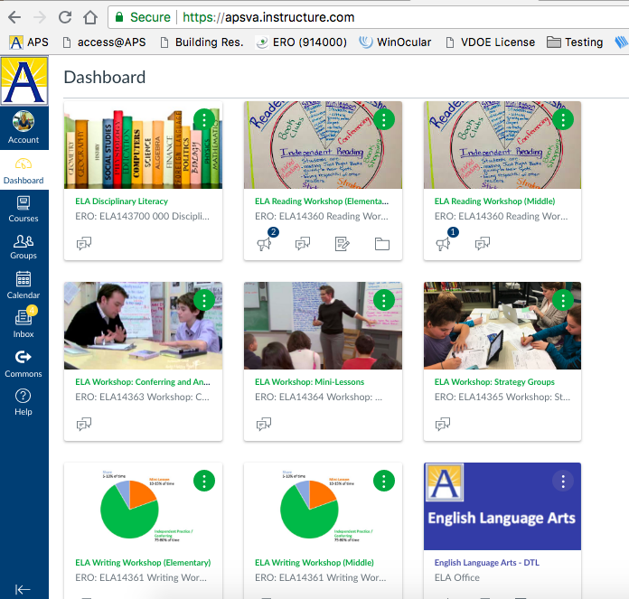Open assignments for ELA Reading Workshop Elementary

pyautogui.click(x=343, y=244)
